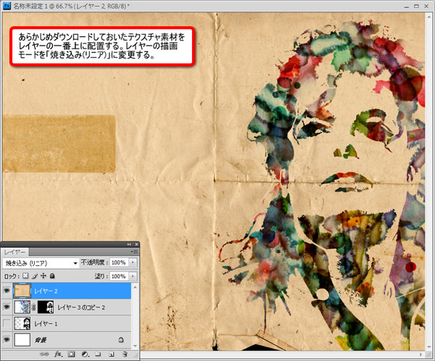
Task: Select the 背景 layer thumbnail
Action: (22, 340)
